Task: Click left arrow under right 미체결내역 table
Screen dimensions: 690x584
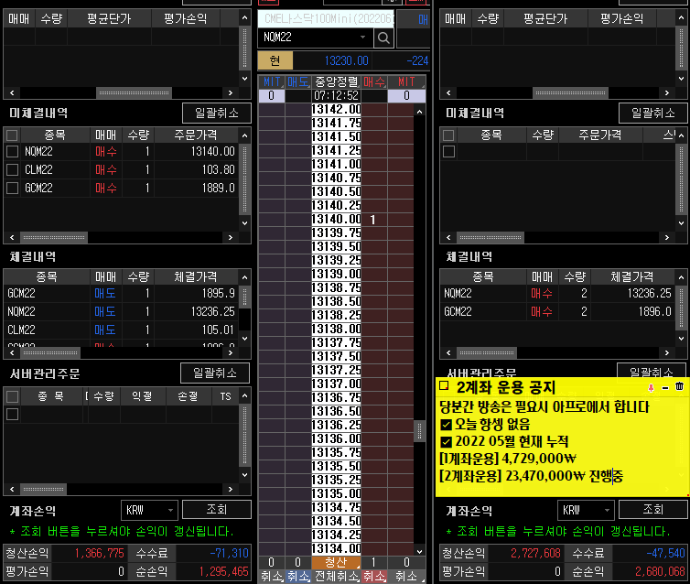Action: [448, 237]
